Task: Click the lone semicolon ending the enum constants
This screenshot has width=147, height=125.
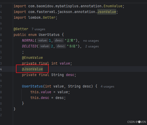Action: [23, 52]
